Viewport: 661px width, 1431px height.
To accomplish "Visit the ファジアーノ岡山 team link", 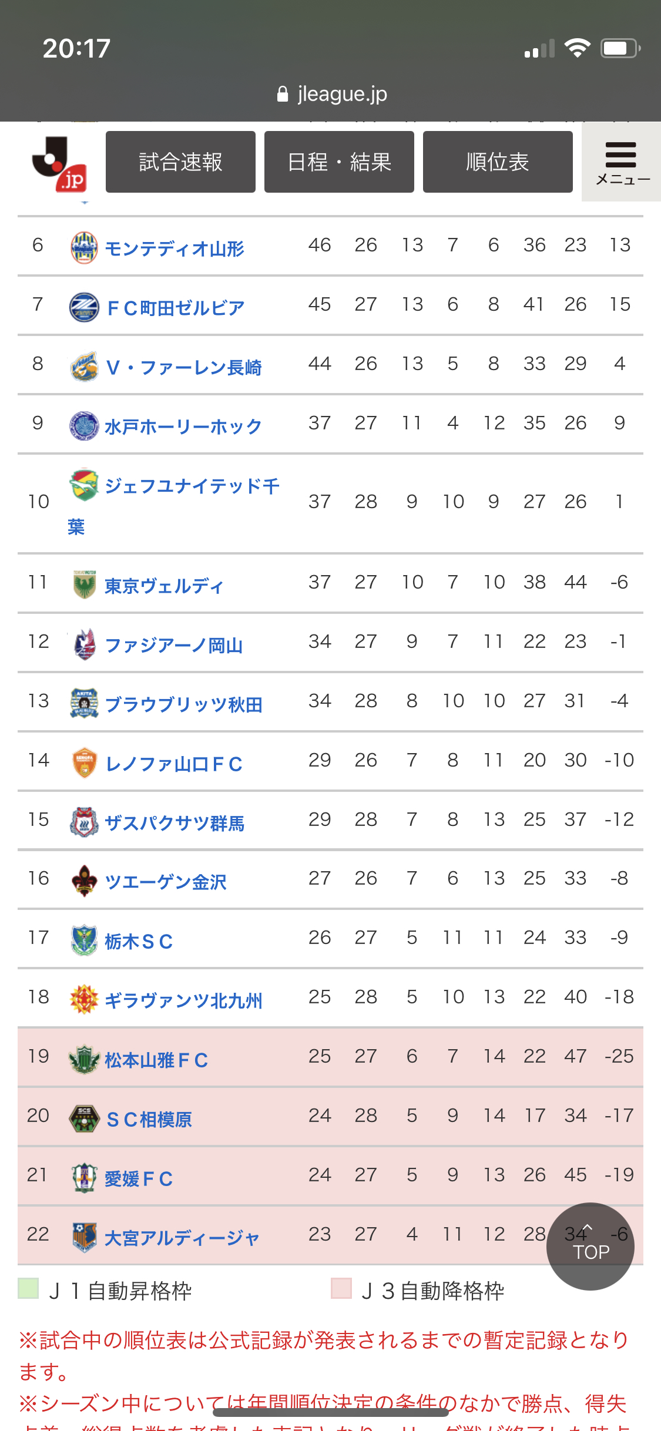I will pos(174,645).
